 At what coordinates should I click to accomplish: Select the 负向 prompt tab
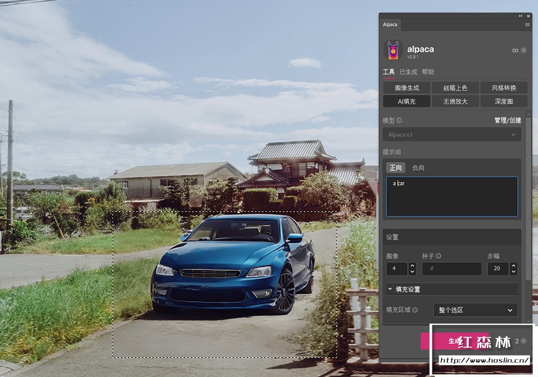[x=418, y=168]
